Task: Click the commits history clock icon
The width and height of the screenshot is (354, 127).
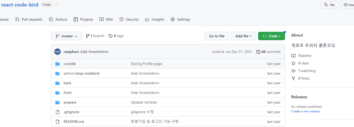Action: click(x=258, y=52)
